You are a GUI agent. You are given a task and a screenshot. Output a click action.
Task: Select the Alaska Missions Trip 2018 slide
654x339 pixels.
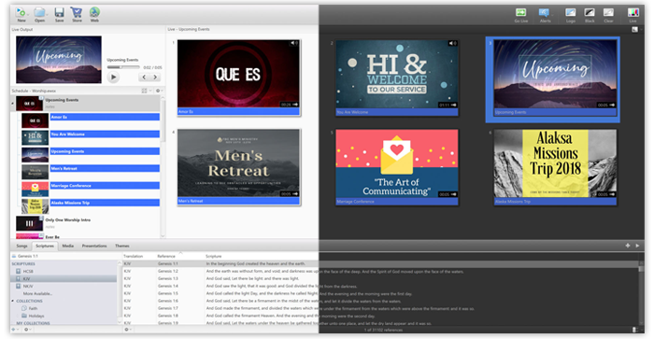point(555,167)
